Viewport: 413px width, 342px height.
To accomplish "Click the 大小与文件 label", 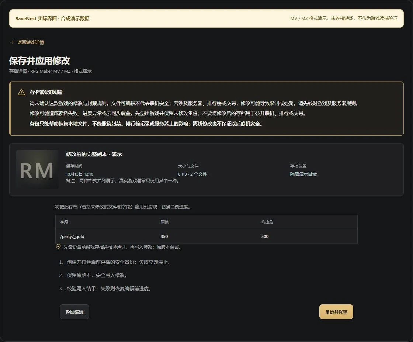I will [188, 166].
